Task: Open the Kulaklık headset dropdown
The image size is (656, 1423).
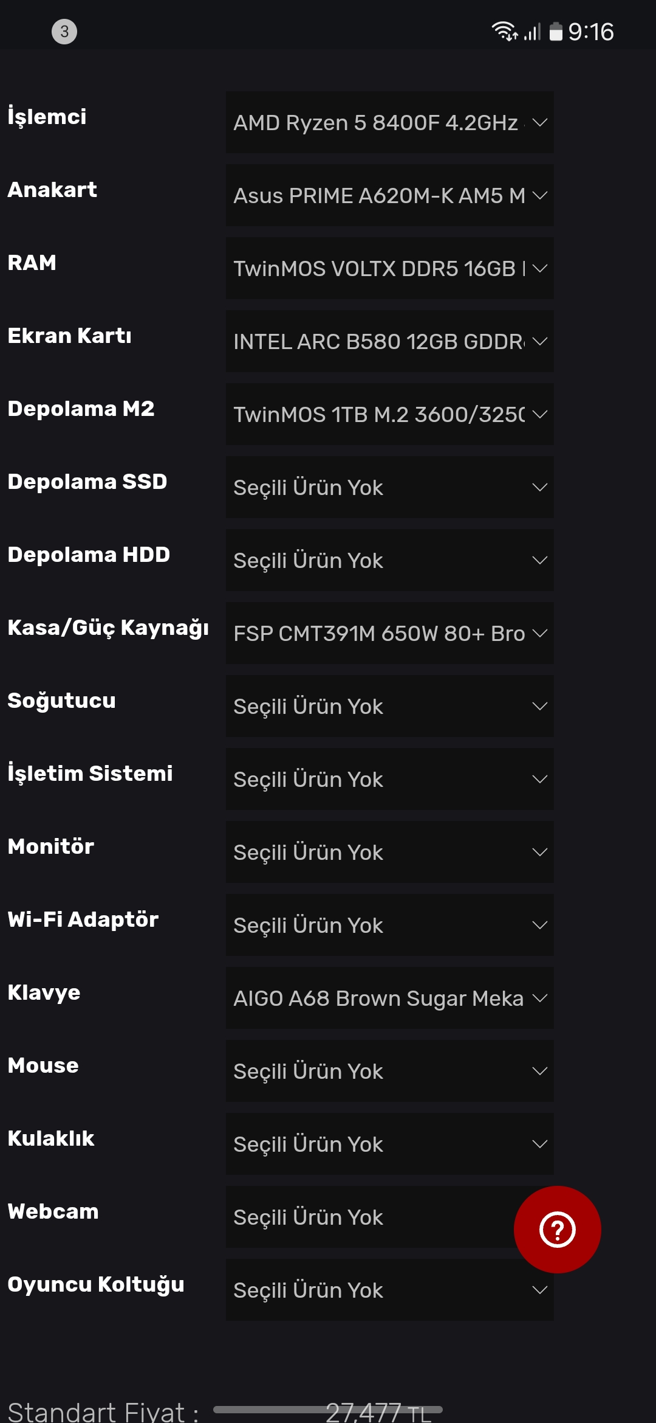Action: pyautogui.click(x=389, y=1144)
